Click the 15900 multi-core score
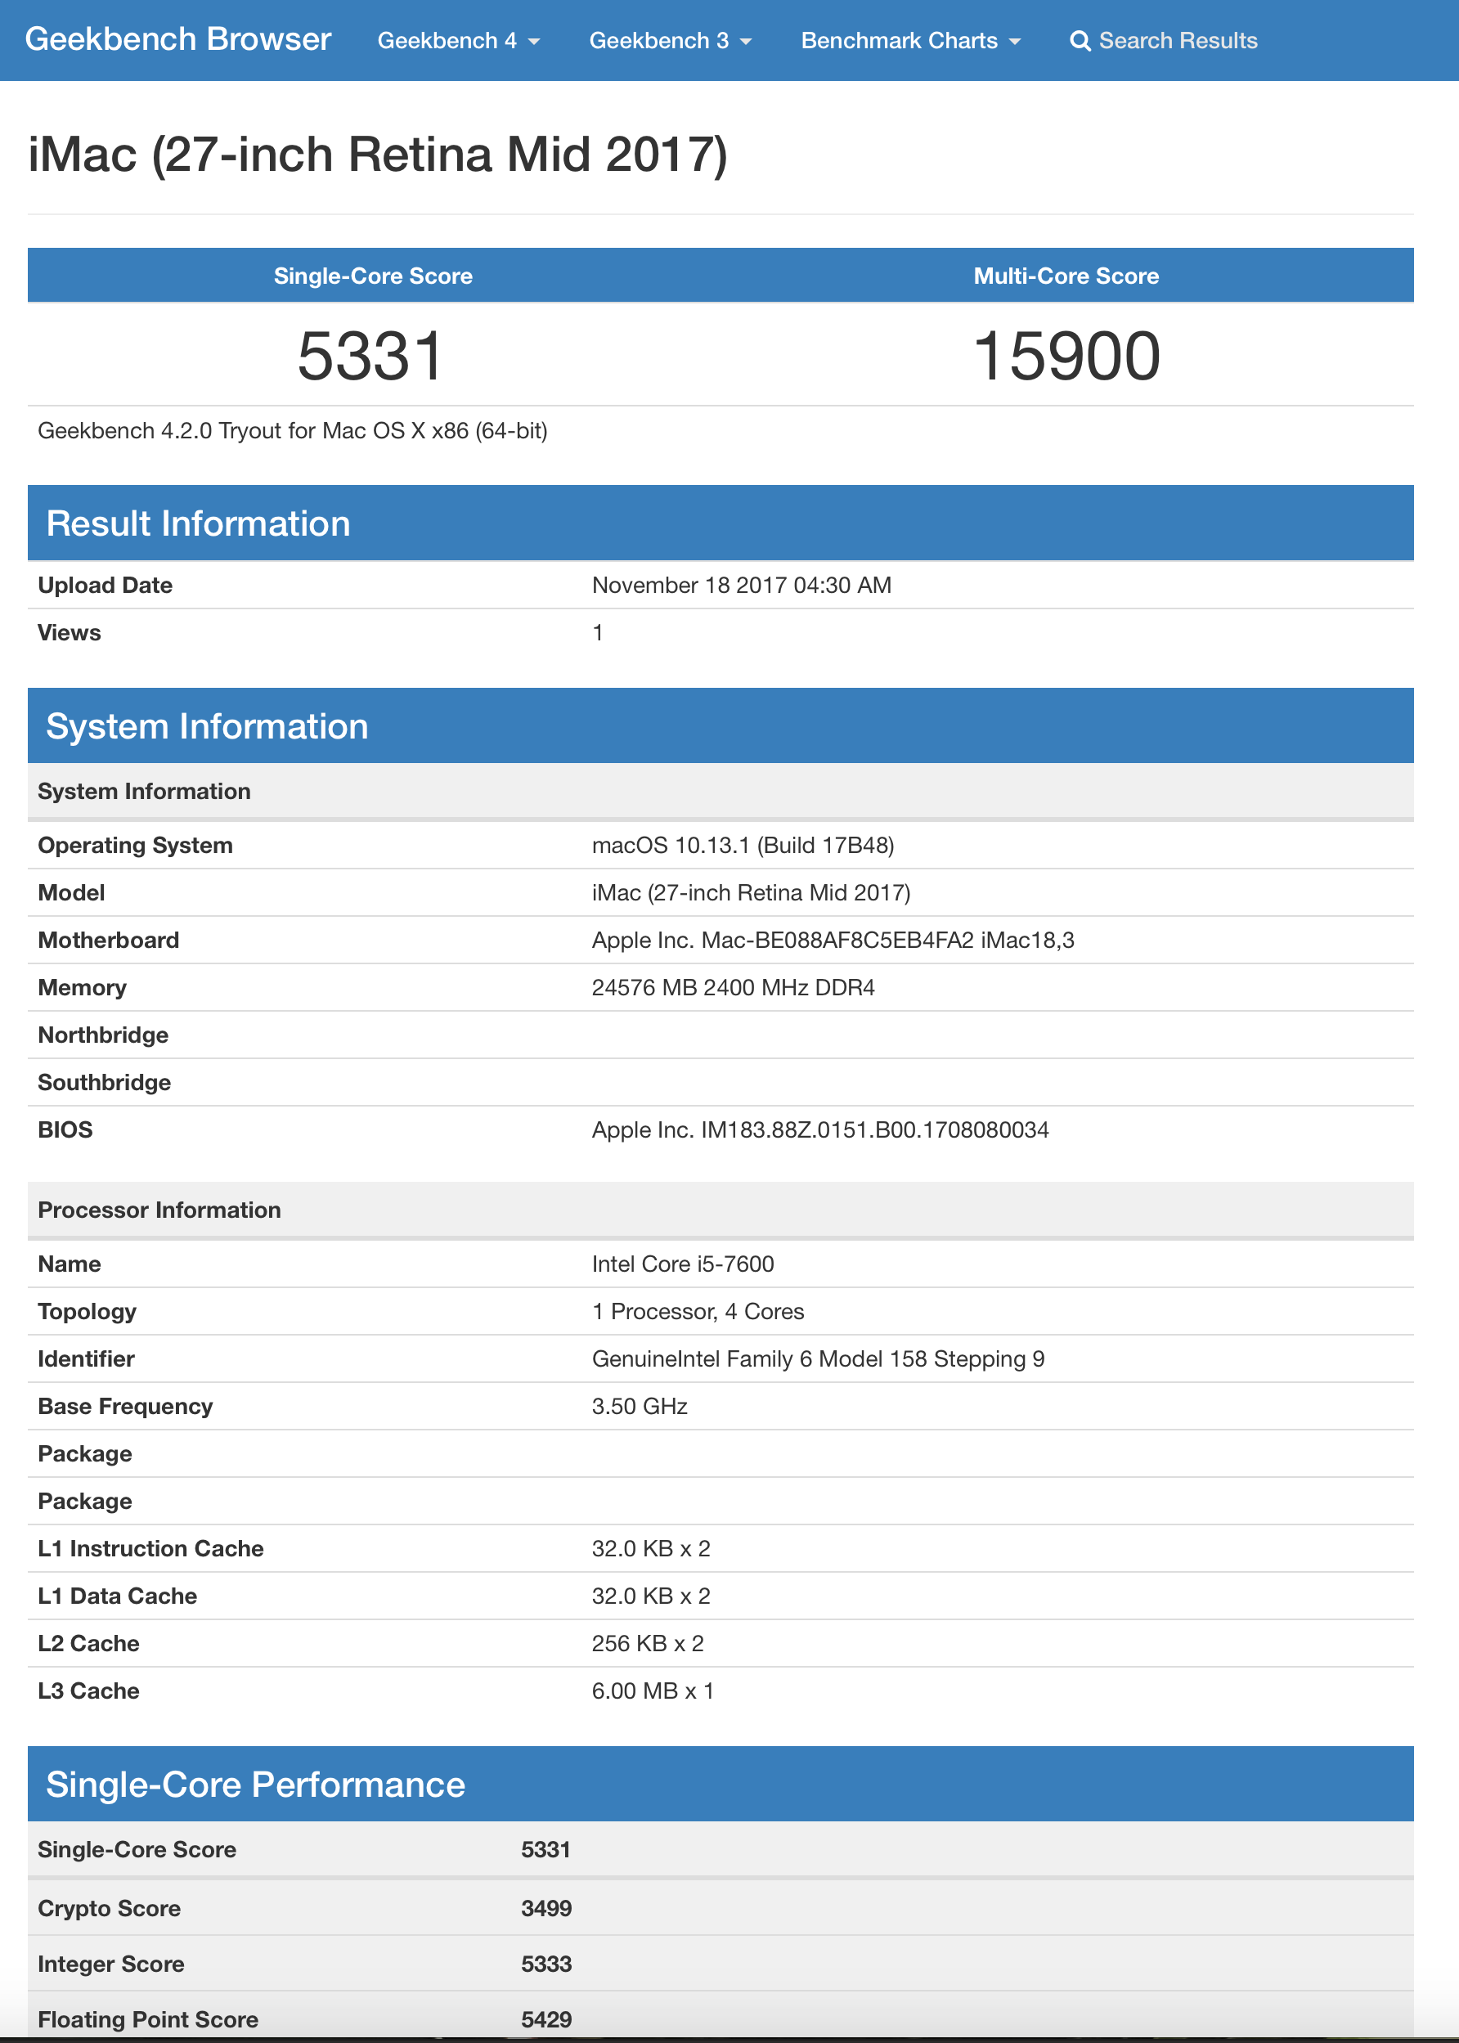The width and height of the screenshot is (1459, 2043). click(1066, 356)
